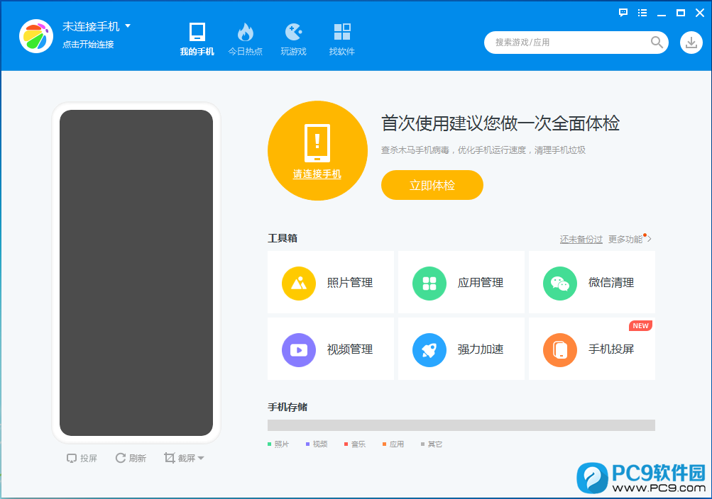Expand the 未连接手机 dropdown arrow

(x=128, y=26)
